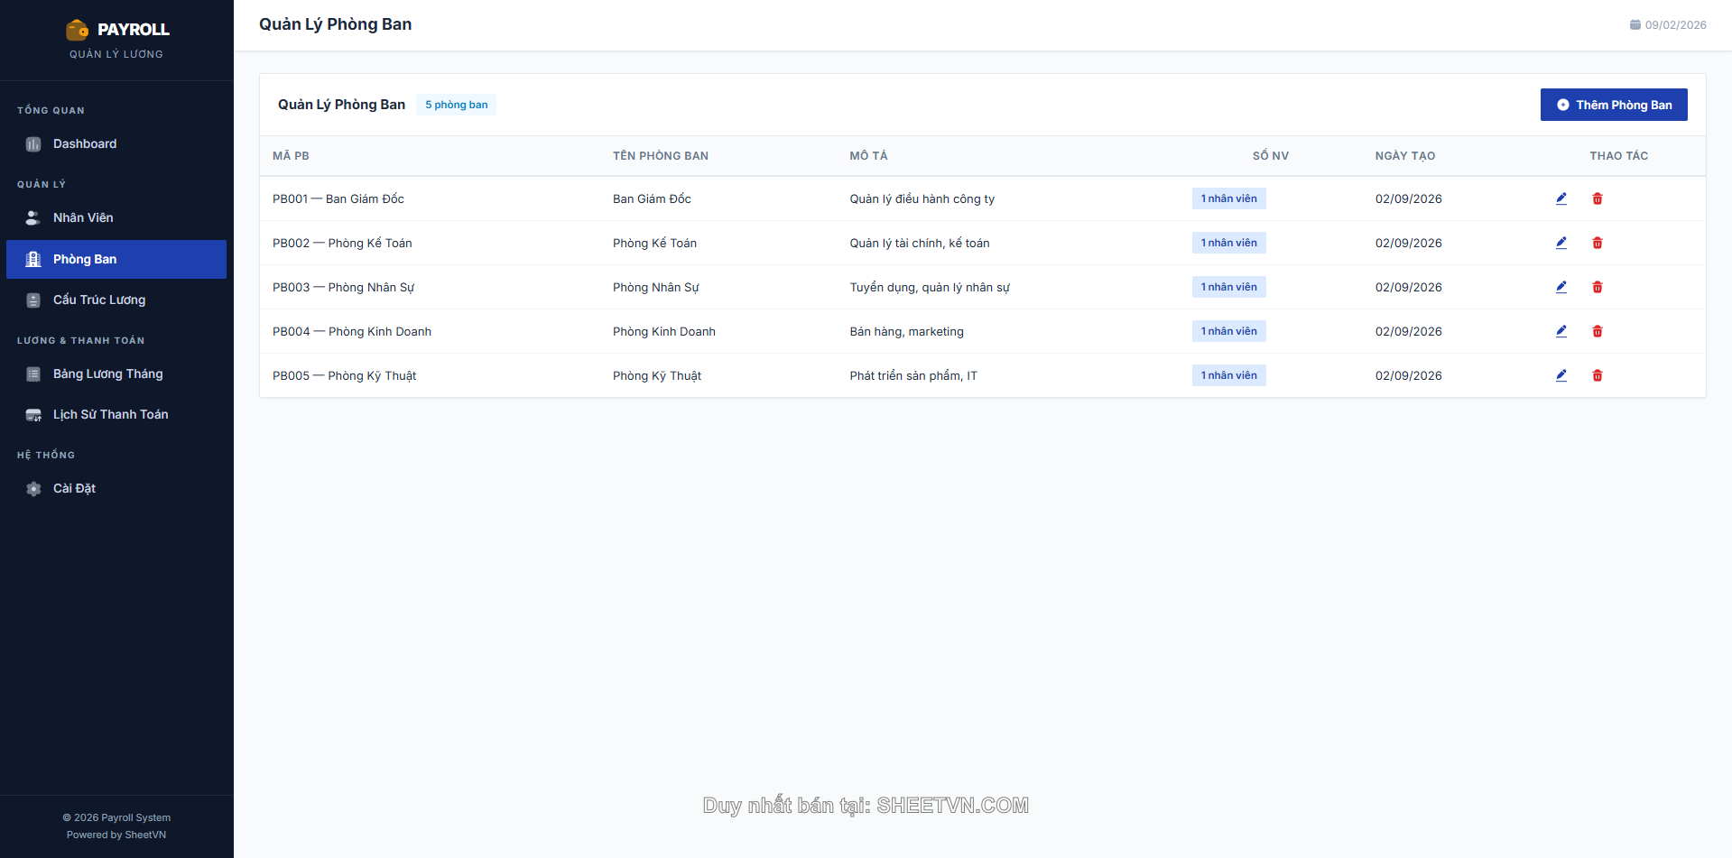Click the pencil icon for PB004

1561,331
